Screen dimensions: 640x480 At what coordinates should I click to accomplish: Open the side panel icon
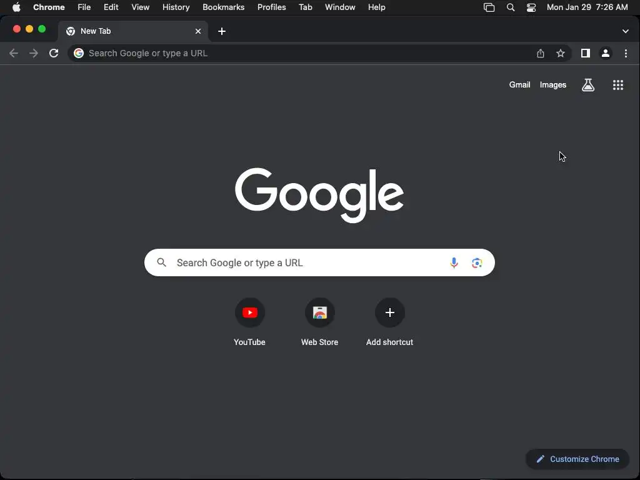point(585,53)
